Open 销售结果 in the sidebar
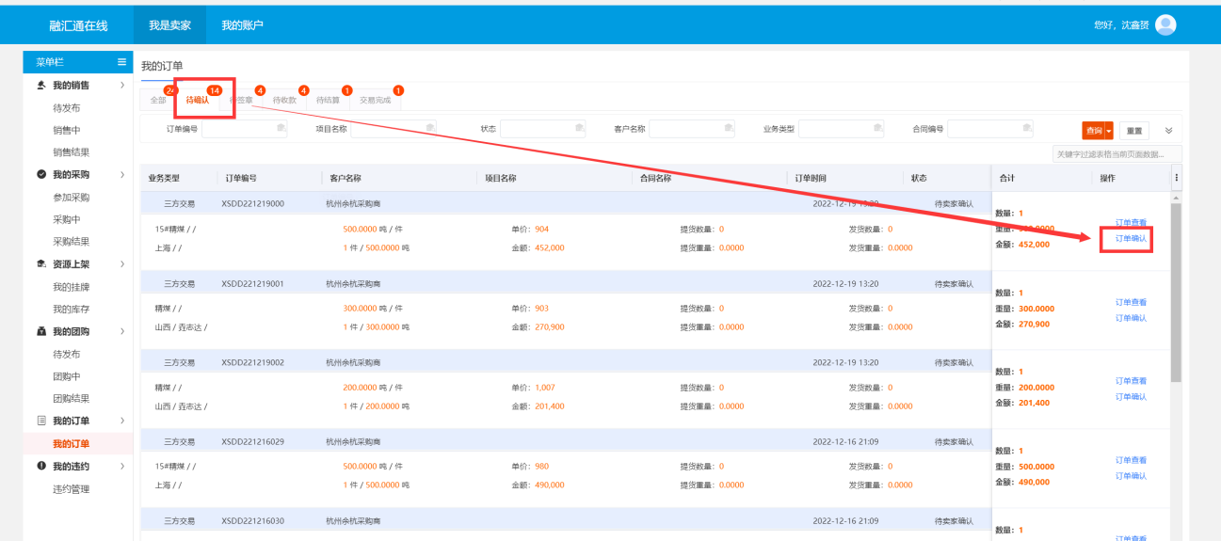Image resolution: width=1221 pixels, height=541 pixels. tap(72, 152)
